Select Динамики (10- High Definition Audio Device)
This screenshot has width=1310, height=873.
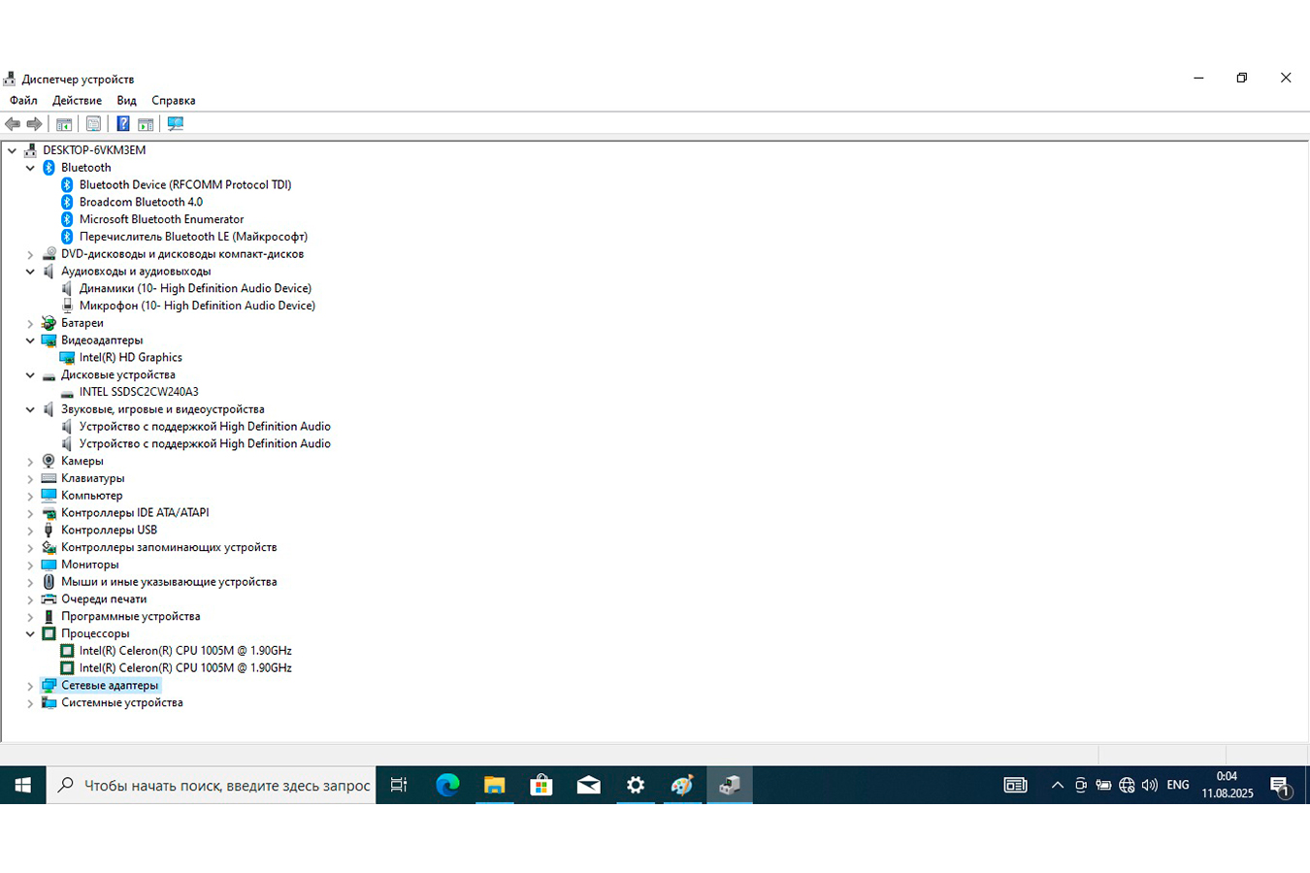point(195,289)
